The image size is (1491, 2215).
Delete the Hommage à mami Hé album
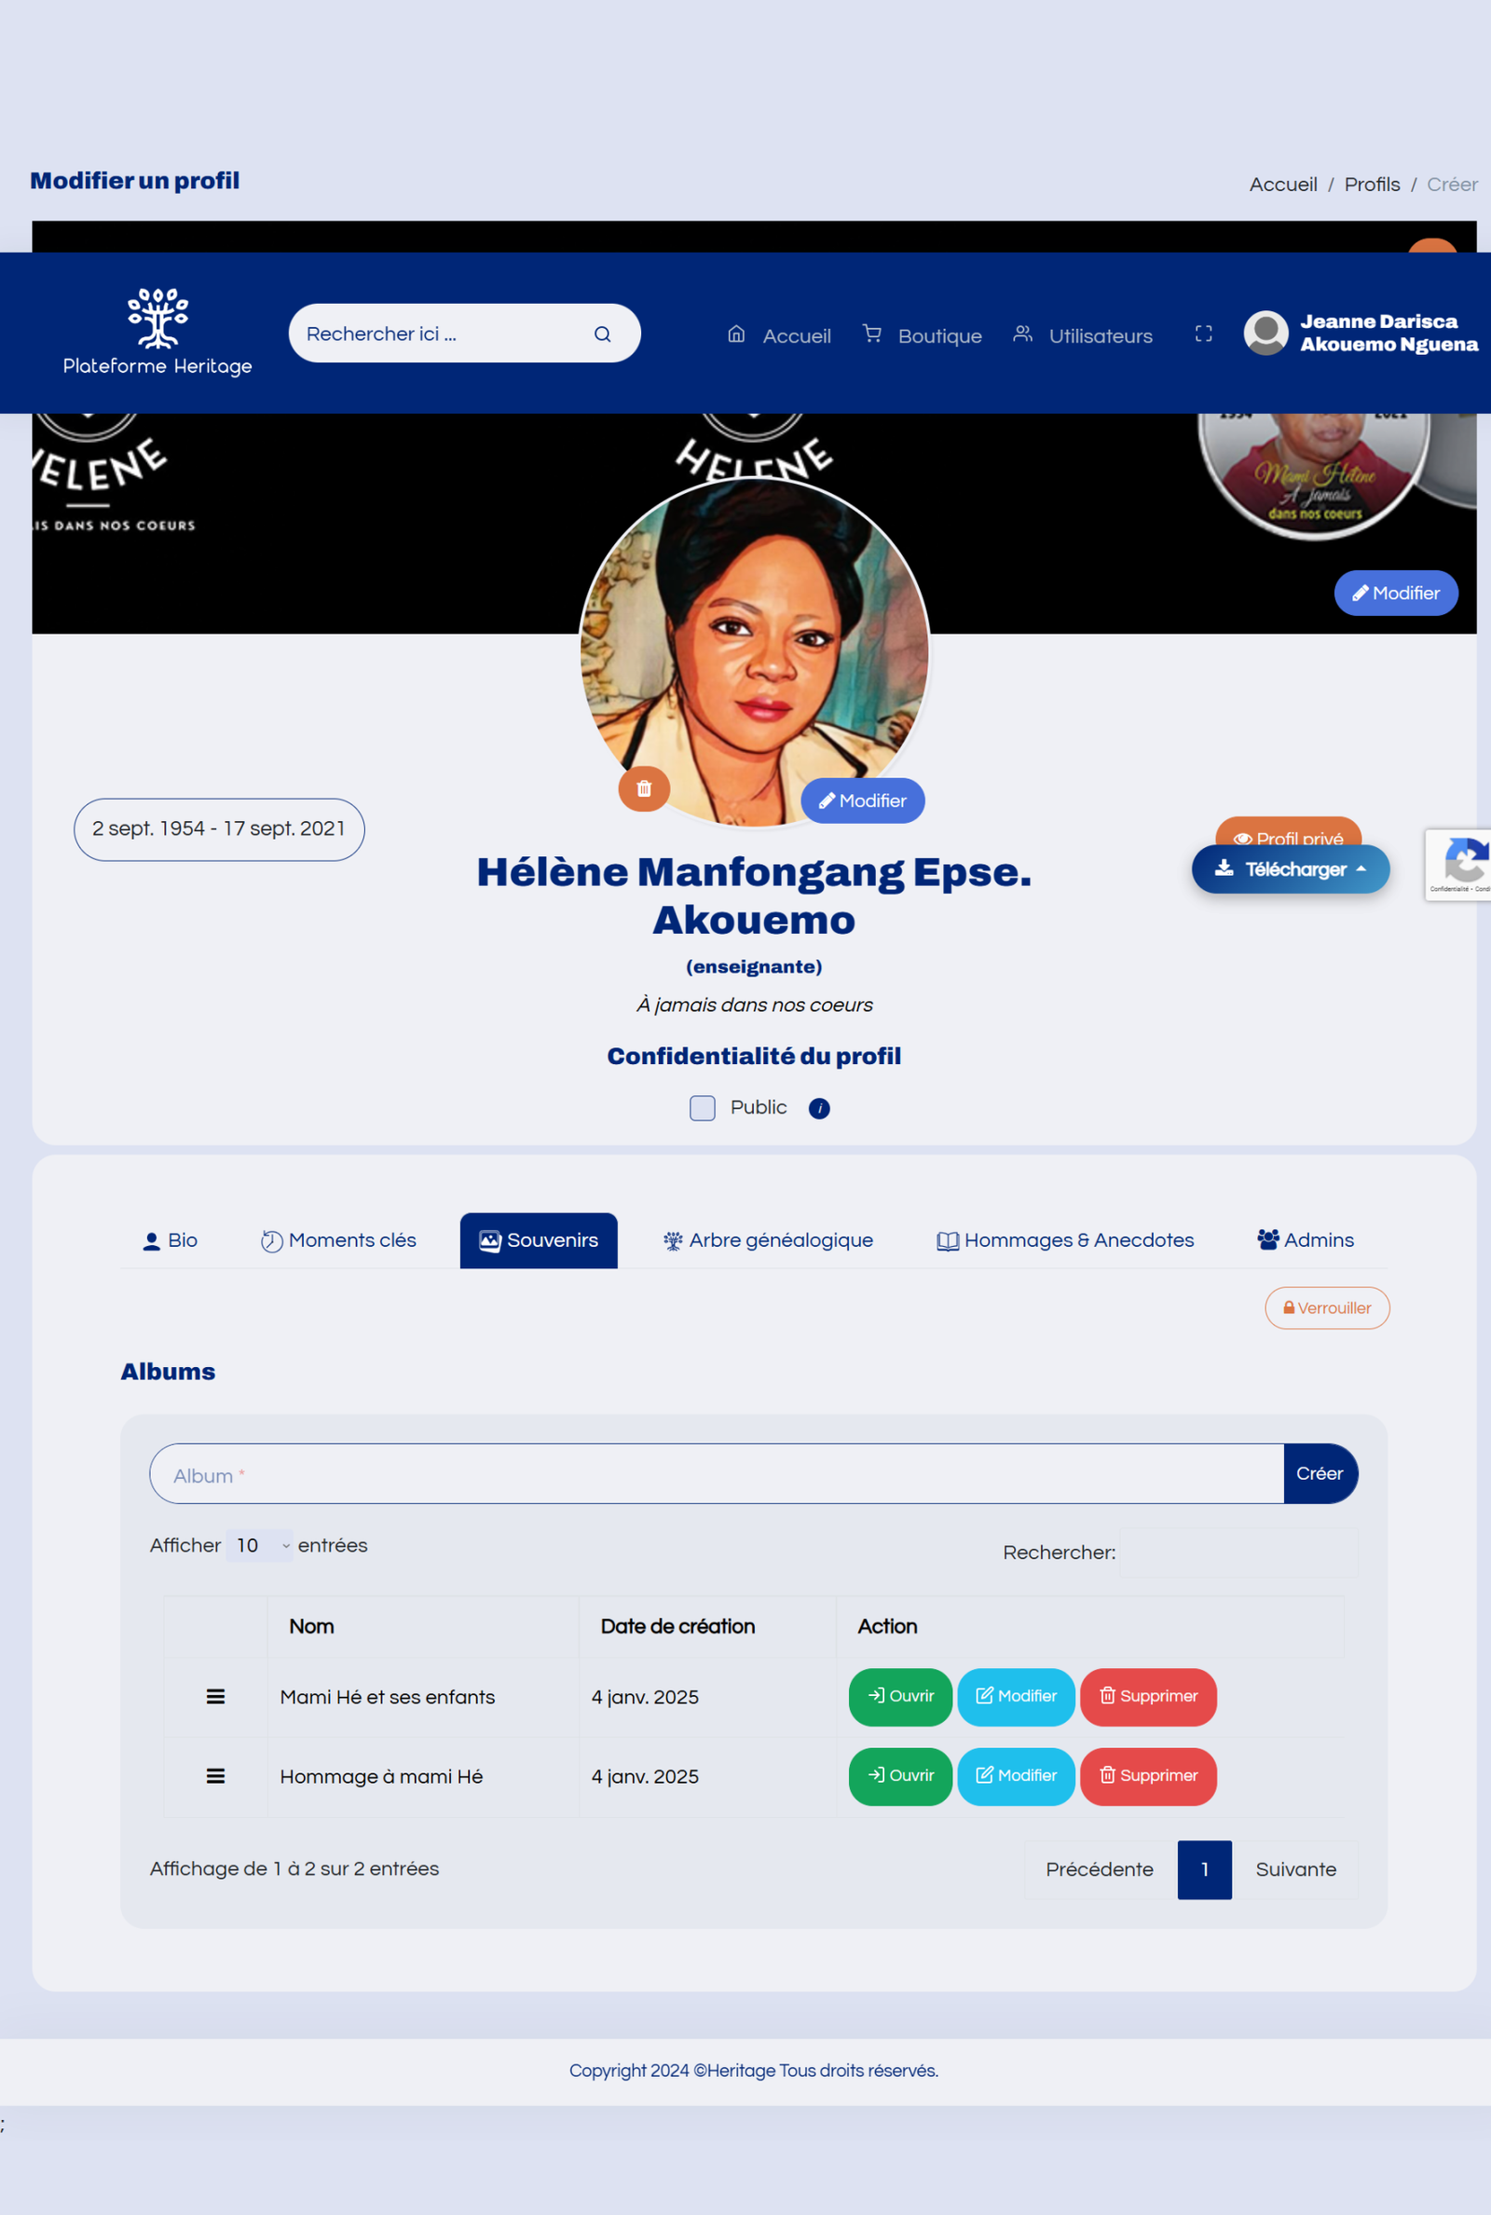[1148, 1776]
